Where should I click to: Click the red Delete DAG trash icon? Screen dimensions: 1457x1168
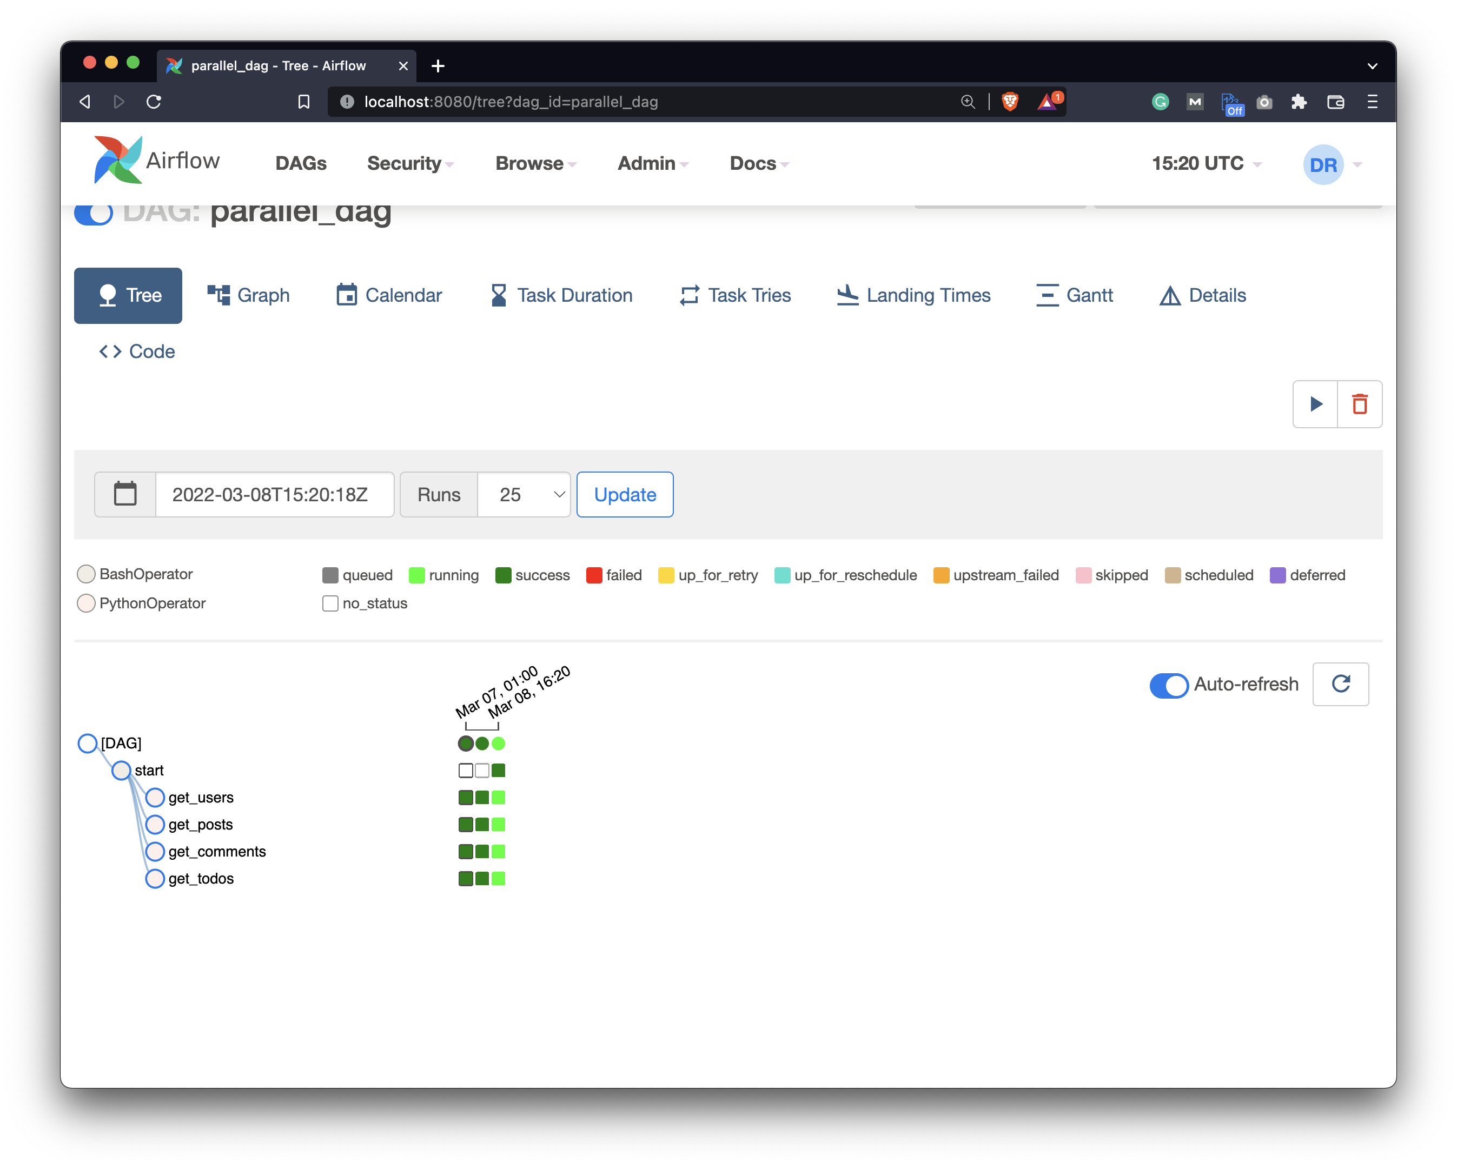point(1360,404)
